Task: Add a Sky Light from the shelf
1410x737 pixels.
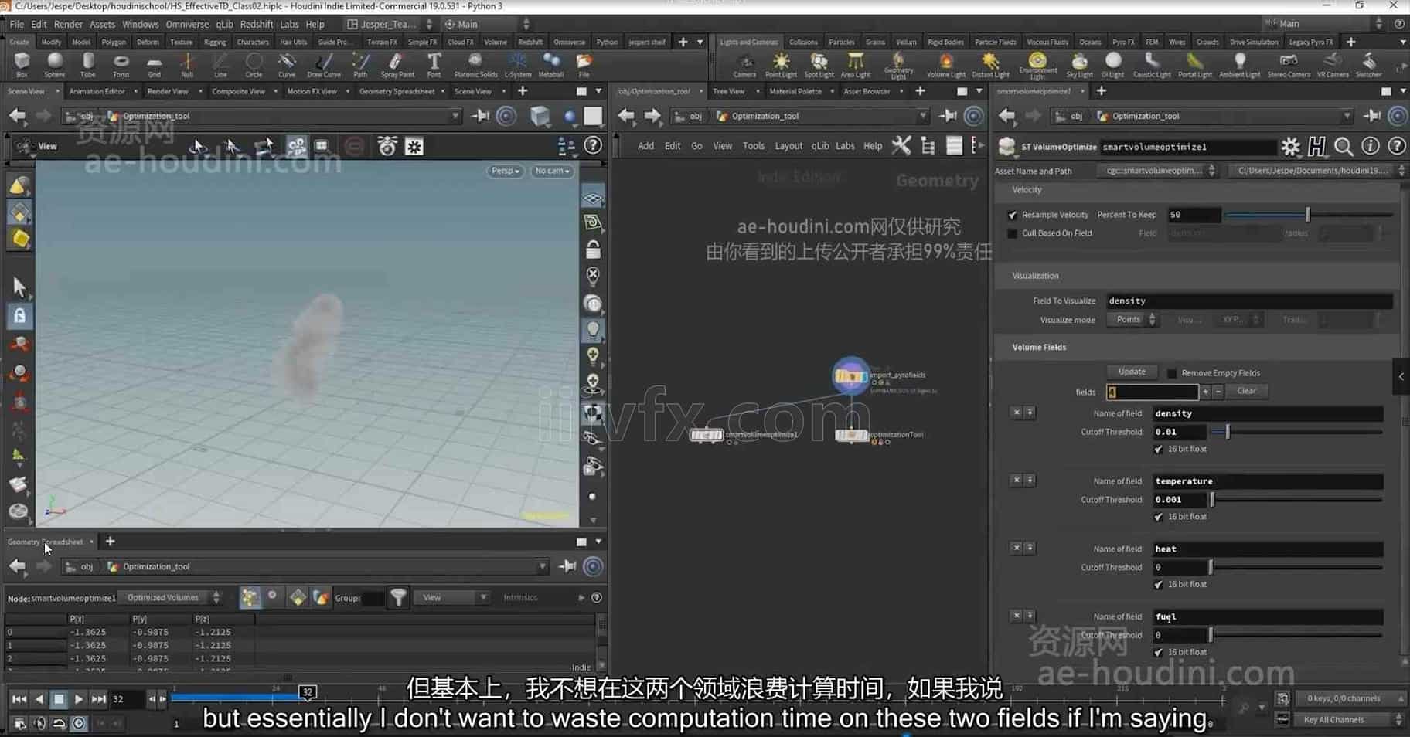Action: pos(1079,66)
